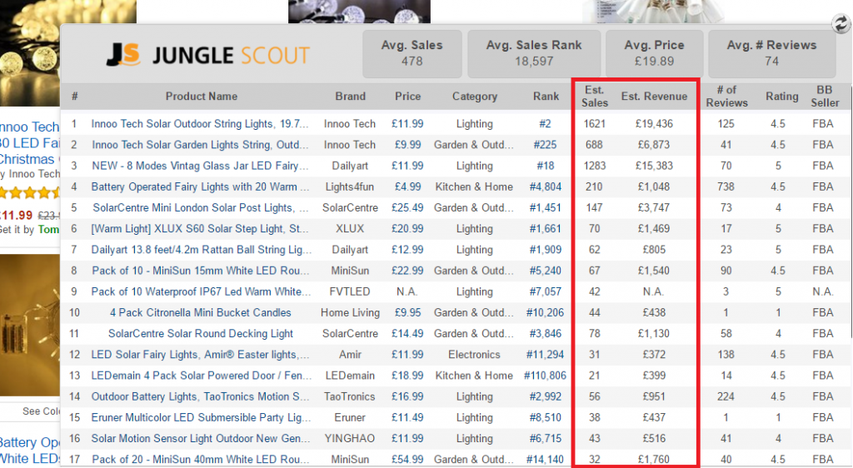Click rank #4,804 link

[x=545, y=187]
